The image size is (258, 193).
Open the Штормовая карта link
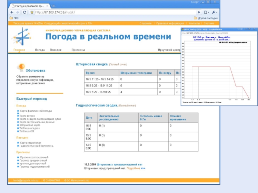(x=30, y=125)
